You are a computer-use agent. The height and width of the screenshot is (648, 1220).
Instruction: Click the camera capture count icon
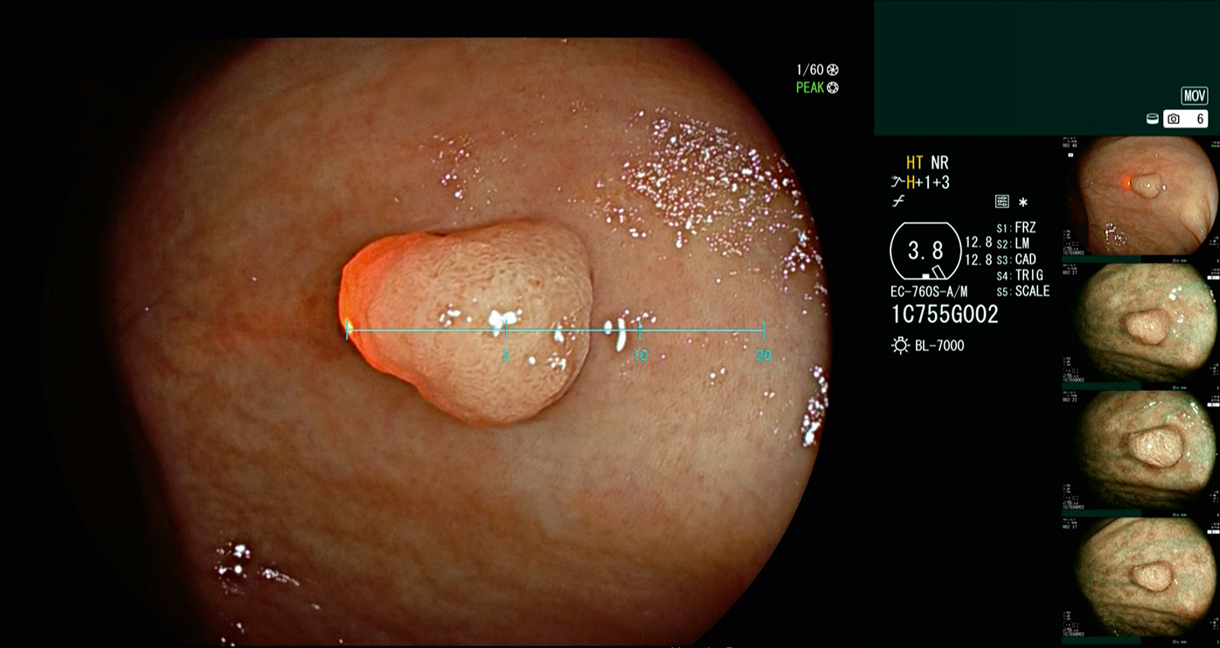[1174, 120]
